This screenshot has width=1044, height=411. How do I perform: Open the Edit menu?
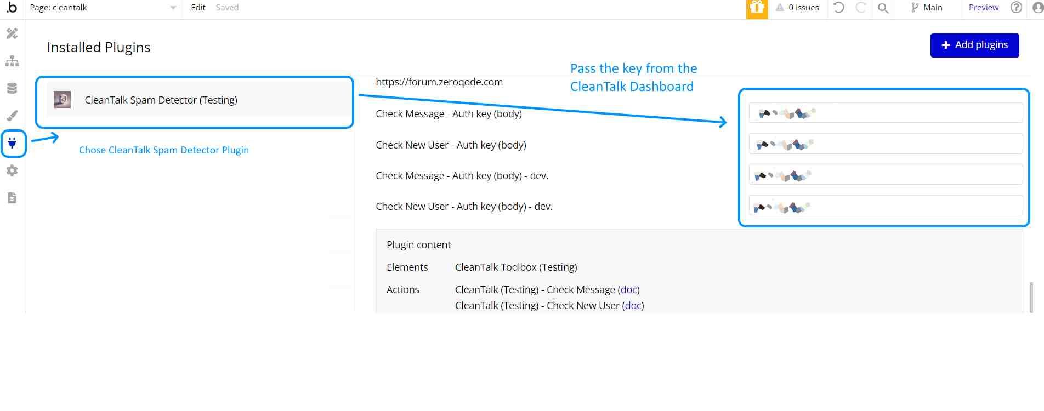[x=198, y=8]
